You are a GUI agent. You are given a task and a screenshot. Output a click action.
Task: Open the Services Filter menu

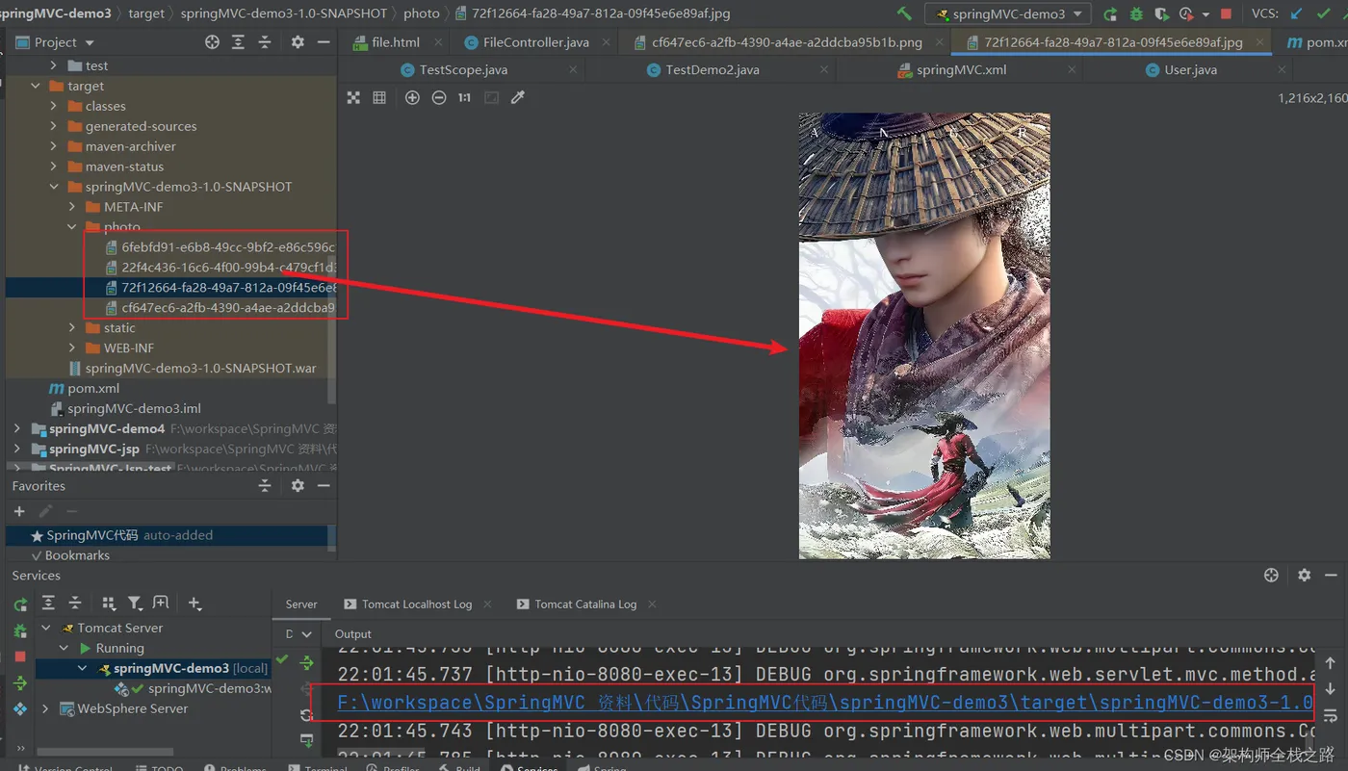pos(135,604)
